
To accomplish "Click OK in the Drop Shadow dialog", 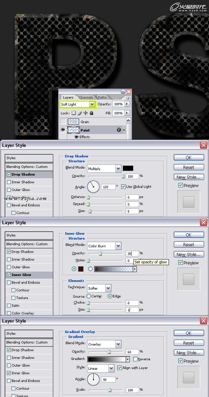I will tap(188, 157).
